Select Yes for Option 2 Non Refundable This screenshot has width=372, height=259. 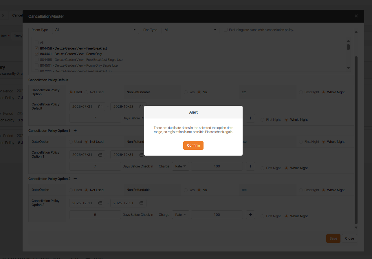(186, 190)
